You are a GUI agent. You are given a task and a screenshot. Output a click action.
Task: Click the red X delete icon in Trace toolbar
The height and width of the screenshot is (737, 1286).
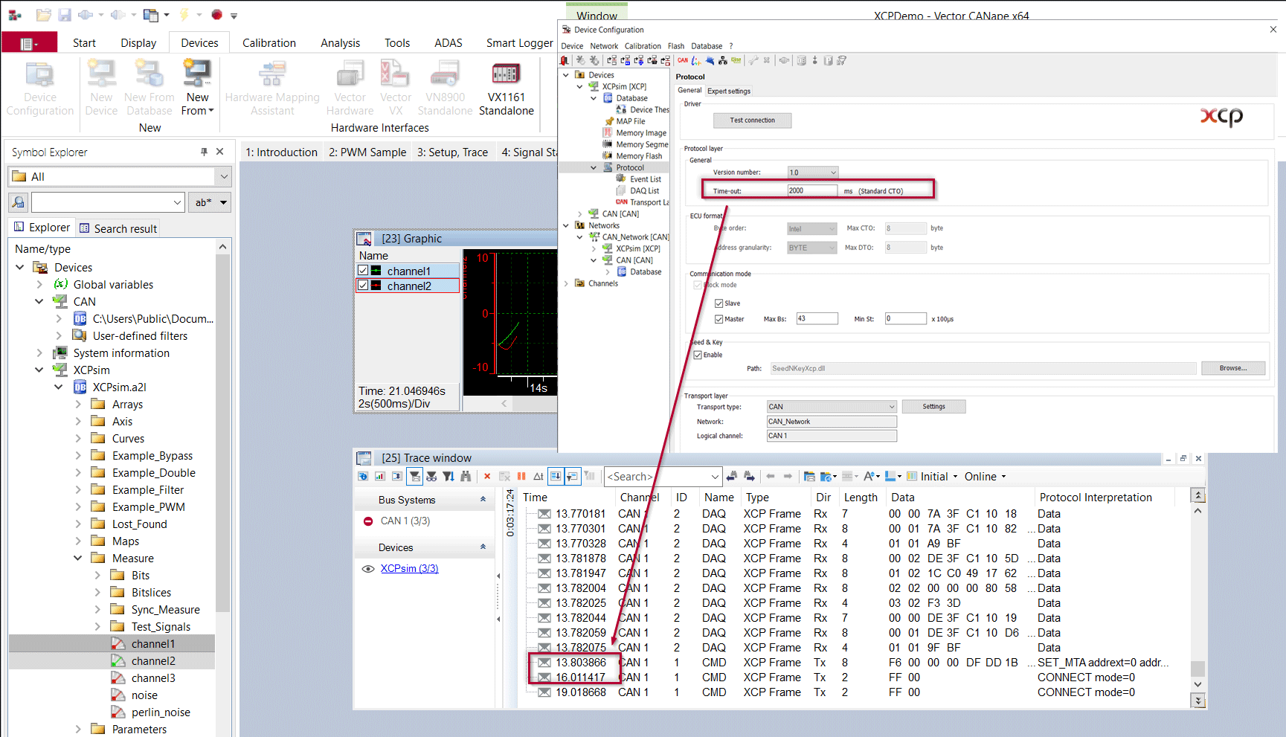(487, 477)
